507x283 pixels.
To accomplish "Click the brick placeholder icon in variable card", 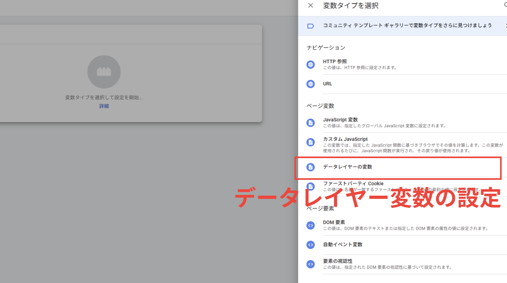I will tap(104, 72).
